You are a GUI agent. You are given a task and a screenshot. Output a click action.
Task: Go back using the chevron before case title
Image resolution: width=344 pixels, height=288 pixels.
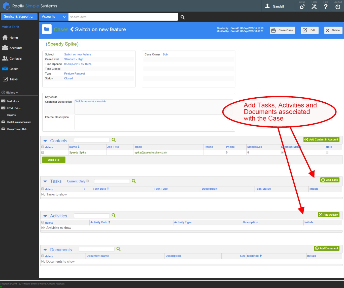[x=72, y=29]
